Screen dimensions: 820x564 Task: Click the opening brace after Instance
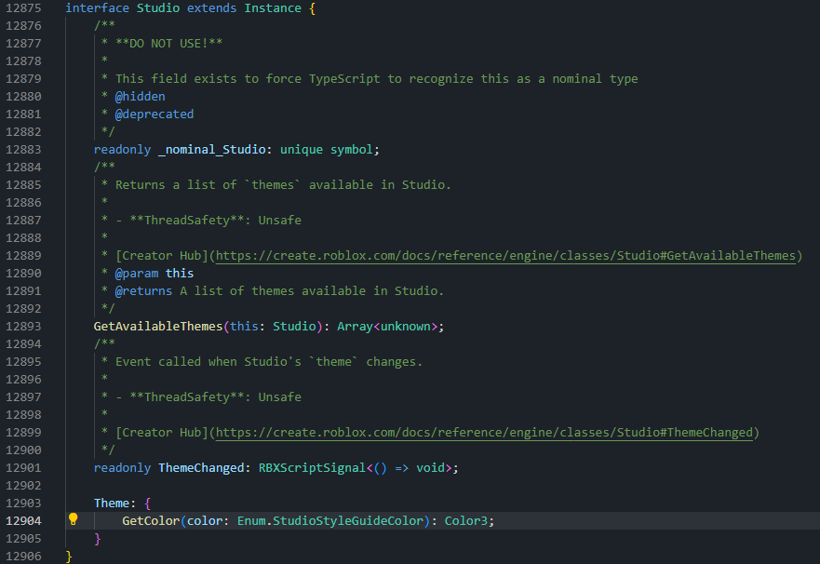312,8
